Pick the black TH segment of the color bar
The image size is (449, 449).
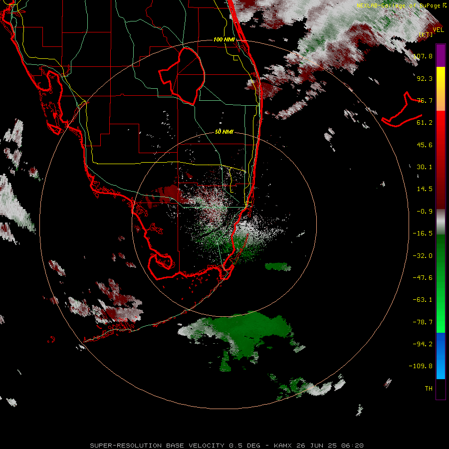click(441, 389)
